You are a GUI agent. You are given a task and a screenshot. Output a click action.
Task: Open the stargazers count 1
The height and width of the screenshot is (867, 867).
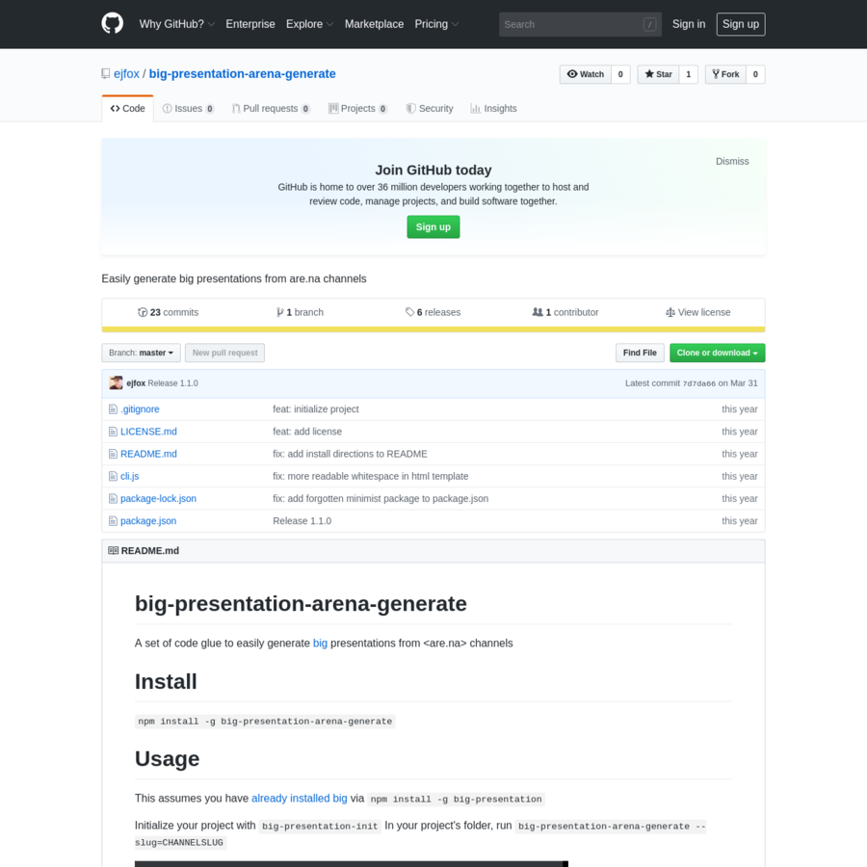[x=689, y=74]
